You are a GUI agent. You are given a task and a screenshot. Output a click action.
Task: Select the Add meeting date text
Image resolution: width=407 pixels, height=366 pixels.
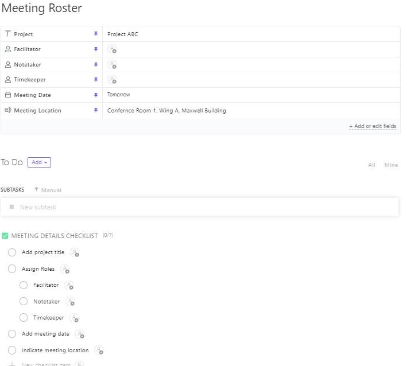tap(45, 334)
